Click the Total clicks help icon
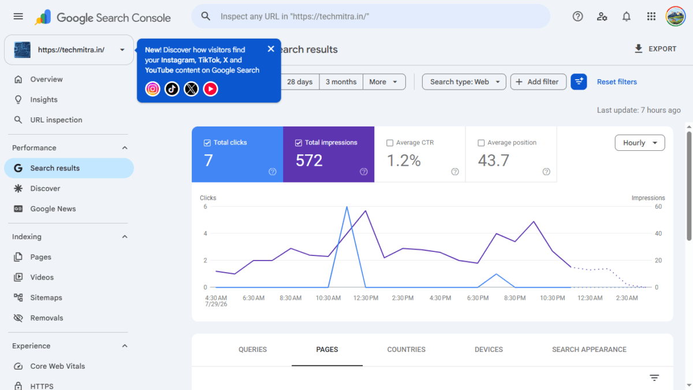 click(x=273, y=172)
